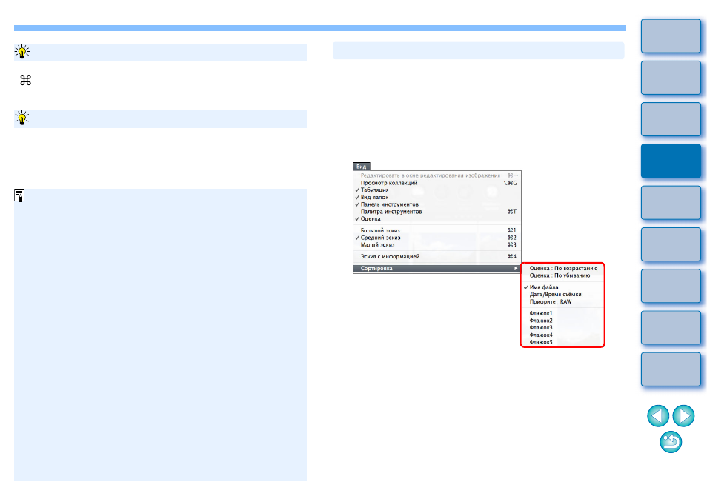Image resolution: width=707 pixels, height=499 pixels.
Task: Select Большой эскиз thumbnail size
Action: pos(437,230)
